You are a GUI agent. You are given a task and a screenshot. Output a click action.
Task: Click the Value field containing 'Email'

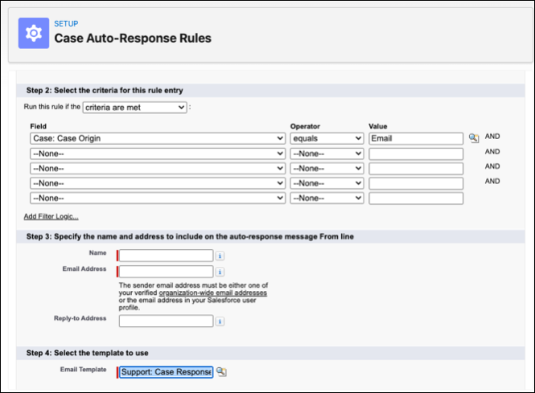click(x=416, y=138)
